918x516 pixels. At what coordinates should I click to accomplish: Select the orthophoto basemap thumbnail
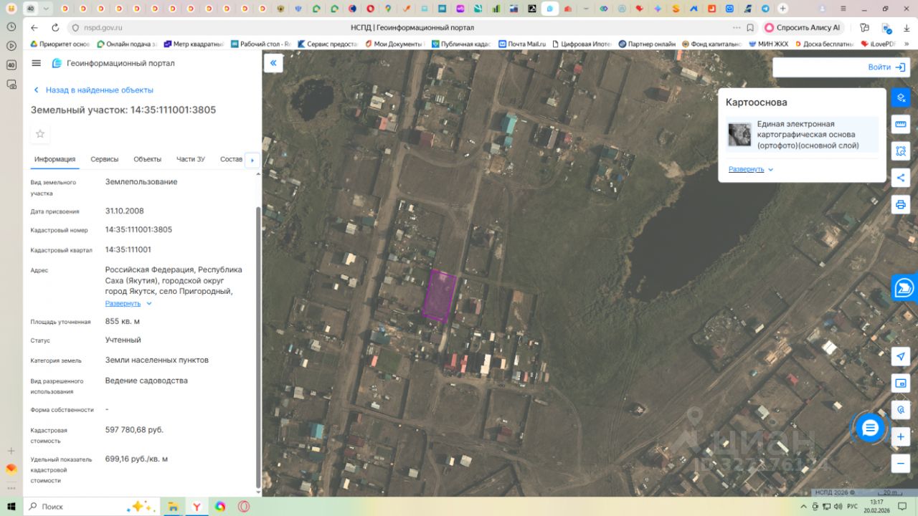[739, 135]
